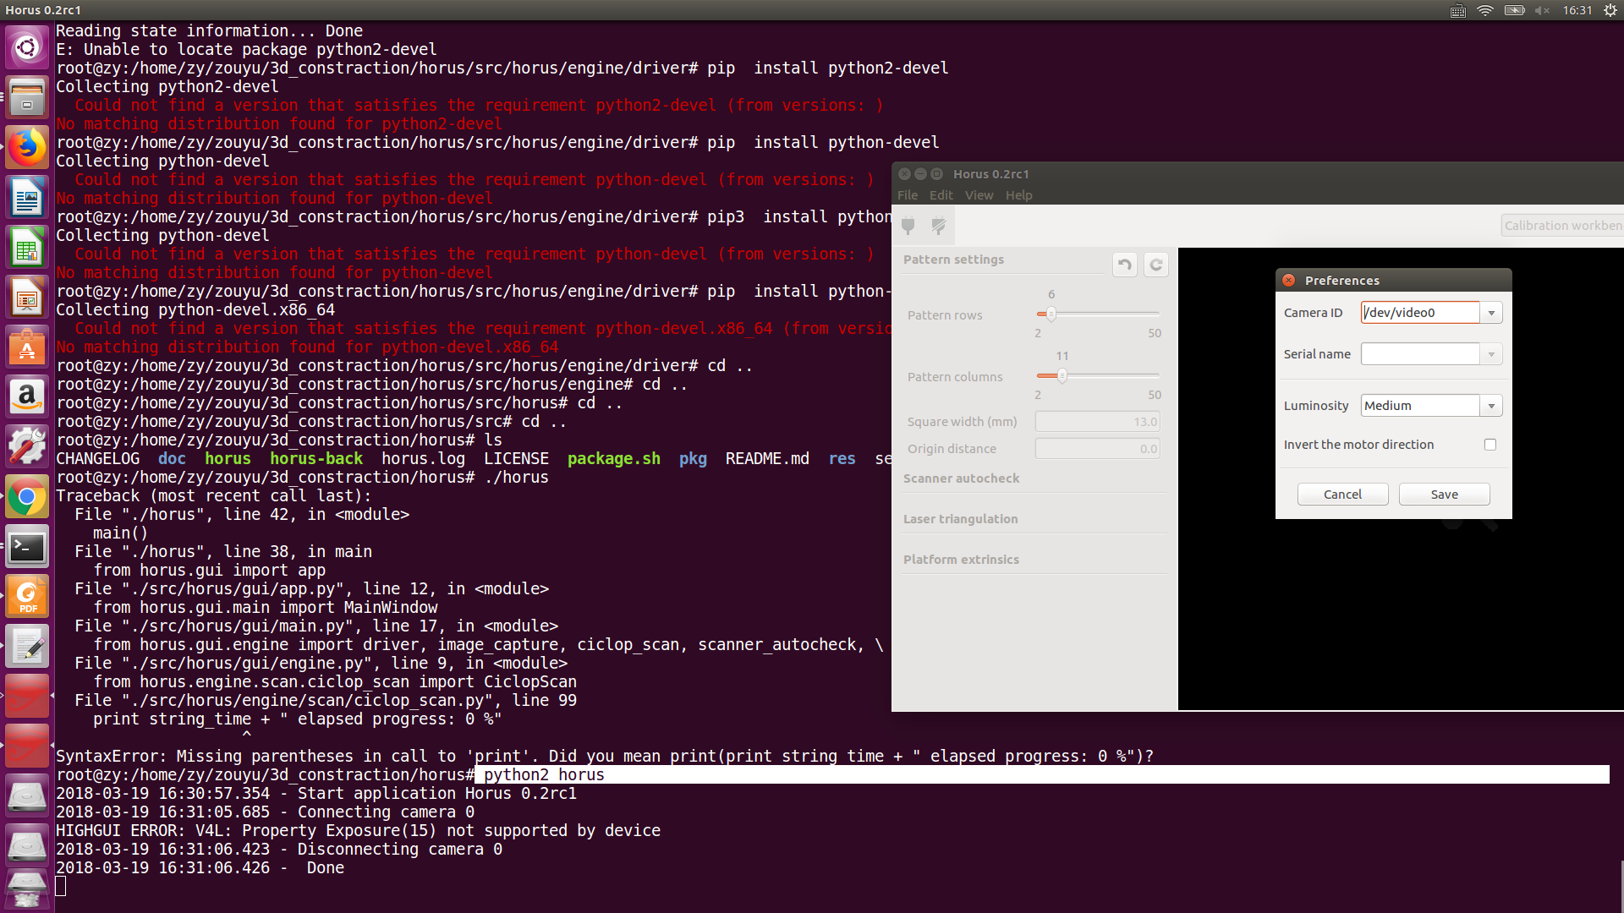Open Google Chrome from the dock
This screenshot has width=1624, height=913.
pos(27,497)
